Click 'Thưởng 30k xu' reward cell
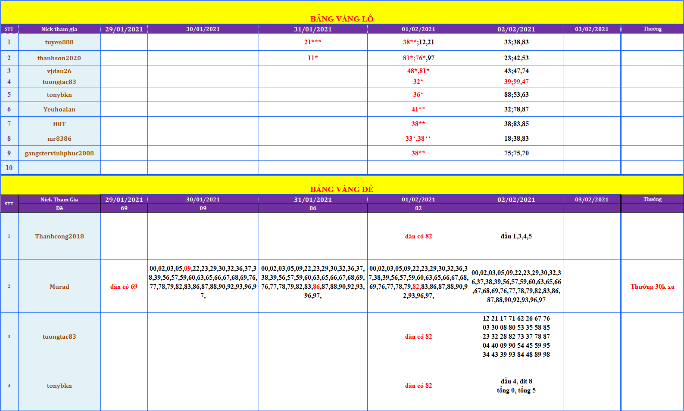684x411 pixels. click(x=653, y=287)
